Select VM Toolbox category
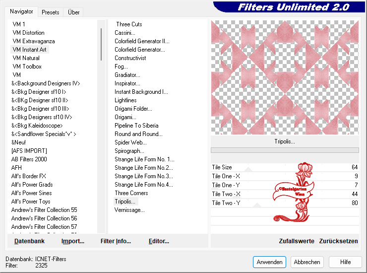 [x=27, y=67]
